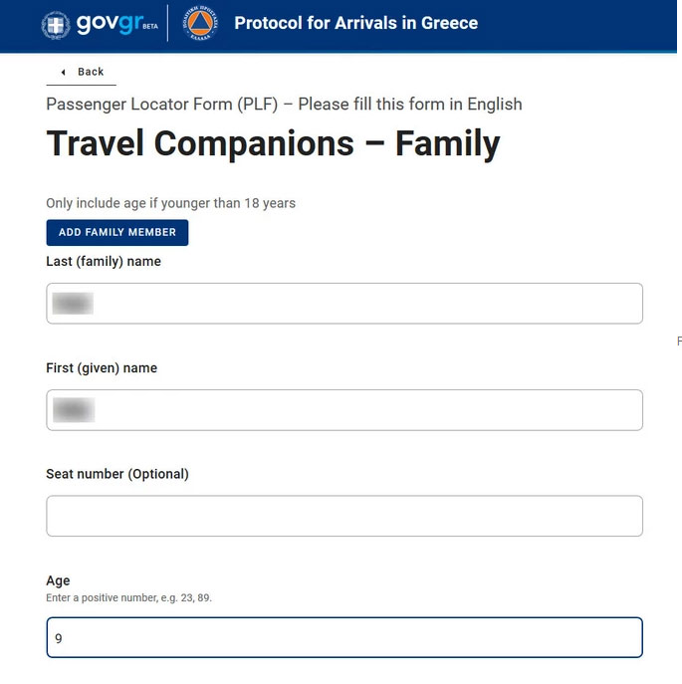Open the Protocol for Arrivals in Greece title
This screenshot has height=684, width=682.
tap(356, 23)
